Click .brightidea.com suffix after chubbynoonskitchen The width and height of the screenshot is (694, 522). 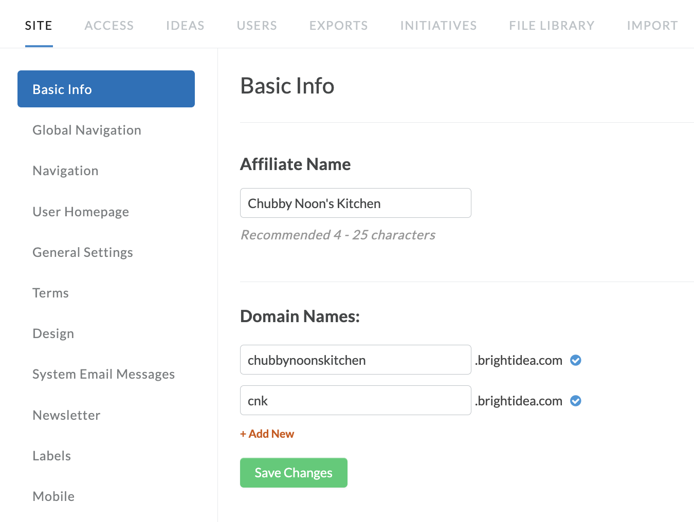coord(518,360)
